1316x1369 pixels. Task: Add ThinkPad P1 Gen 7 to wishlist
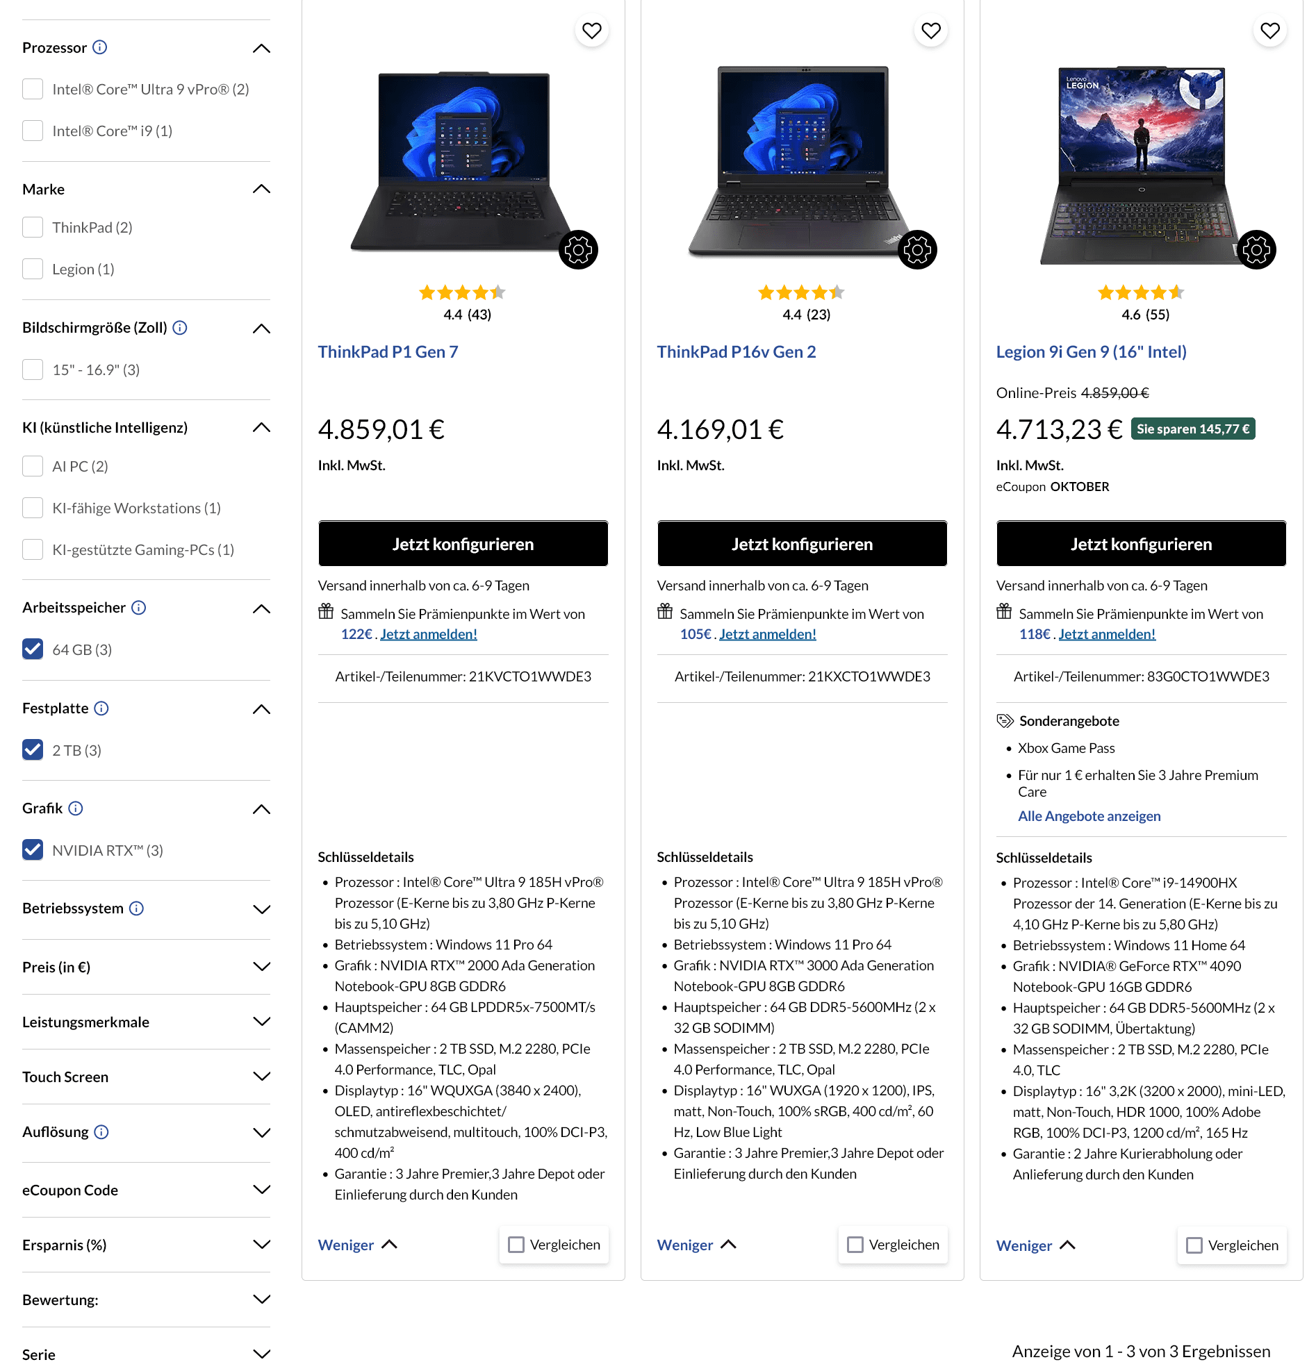(x=591, y=31)
